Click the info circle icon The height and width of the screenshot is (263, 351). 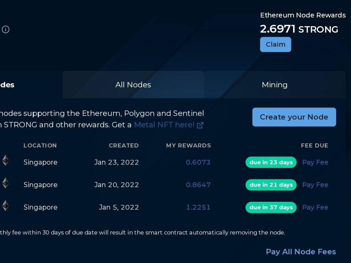point(6,29)
